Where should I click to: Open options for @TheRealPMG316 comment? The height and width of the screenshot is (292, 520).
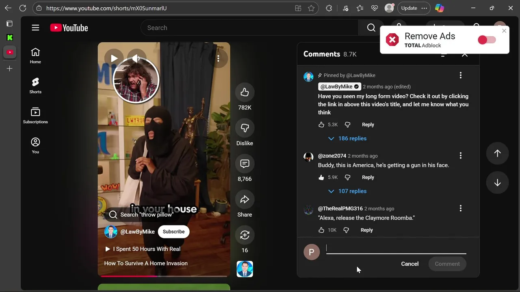tap(460, 208)
